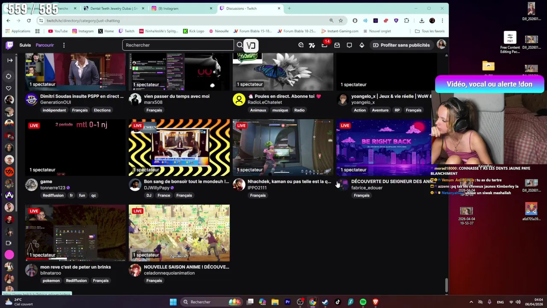
Task: Open the Instant-Gaming.com bookmark
Action: tap(339, 31)
